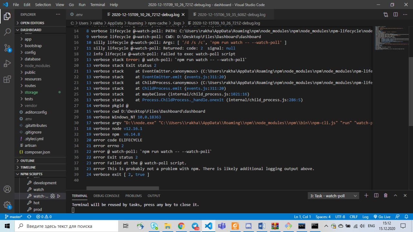Expand the node_modules folder
Viewport: 413px width, 232px height.
[x=40, y=66]
